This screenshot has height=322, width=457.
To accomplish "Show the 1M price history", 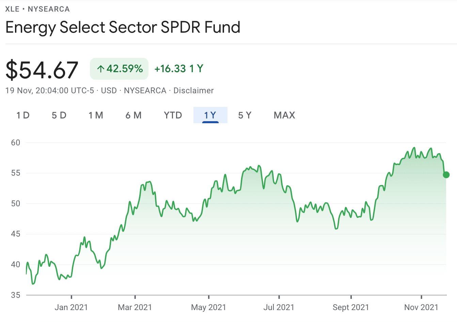I will click(96, 115).
